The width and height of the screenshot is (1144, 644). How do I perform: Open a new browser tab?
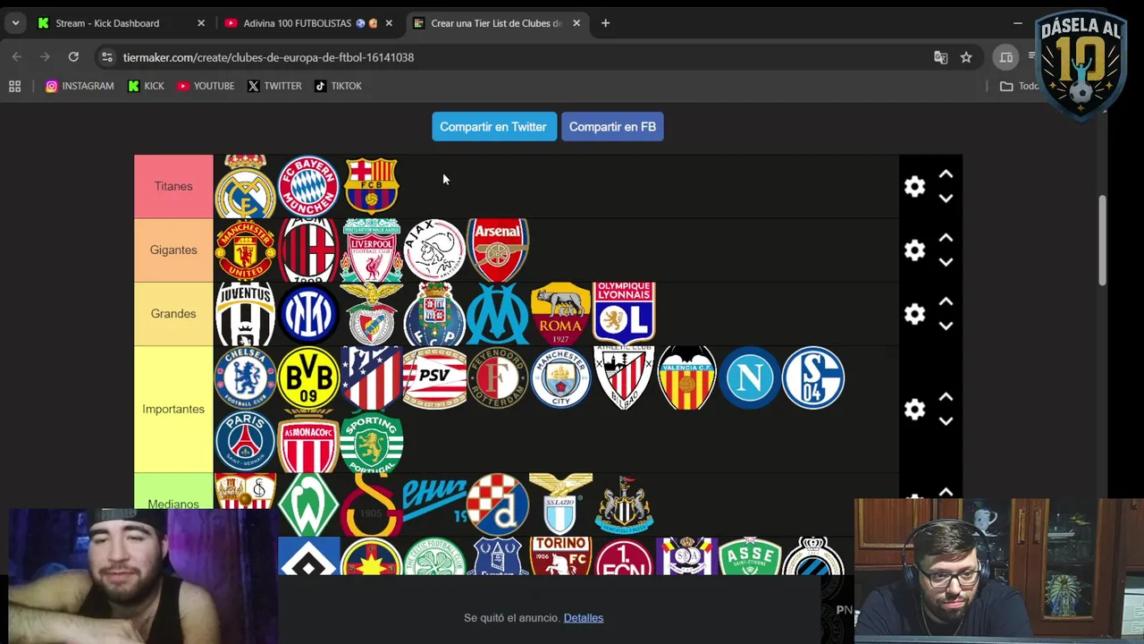pos(605,23)
